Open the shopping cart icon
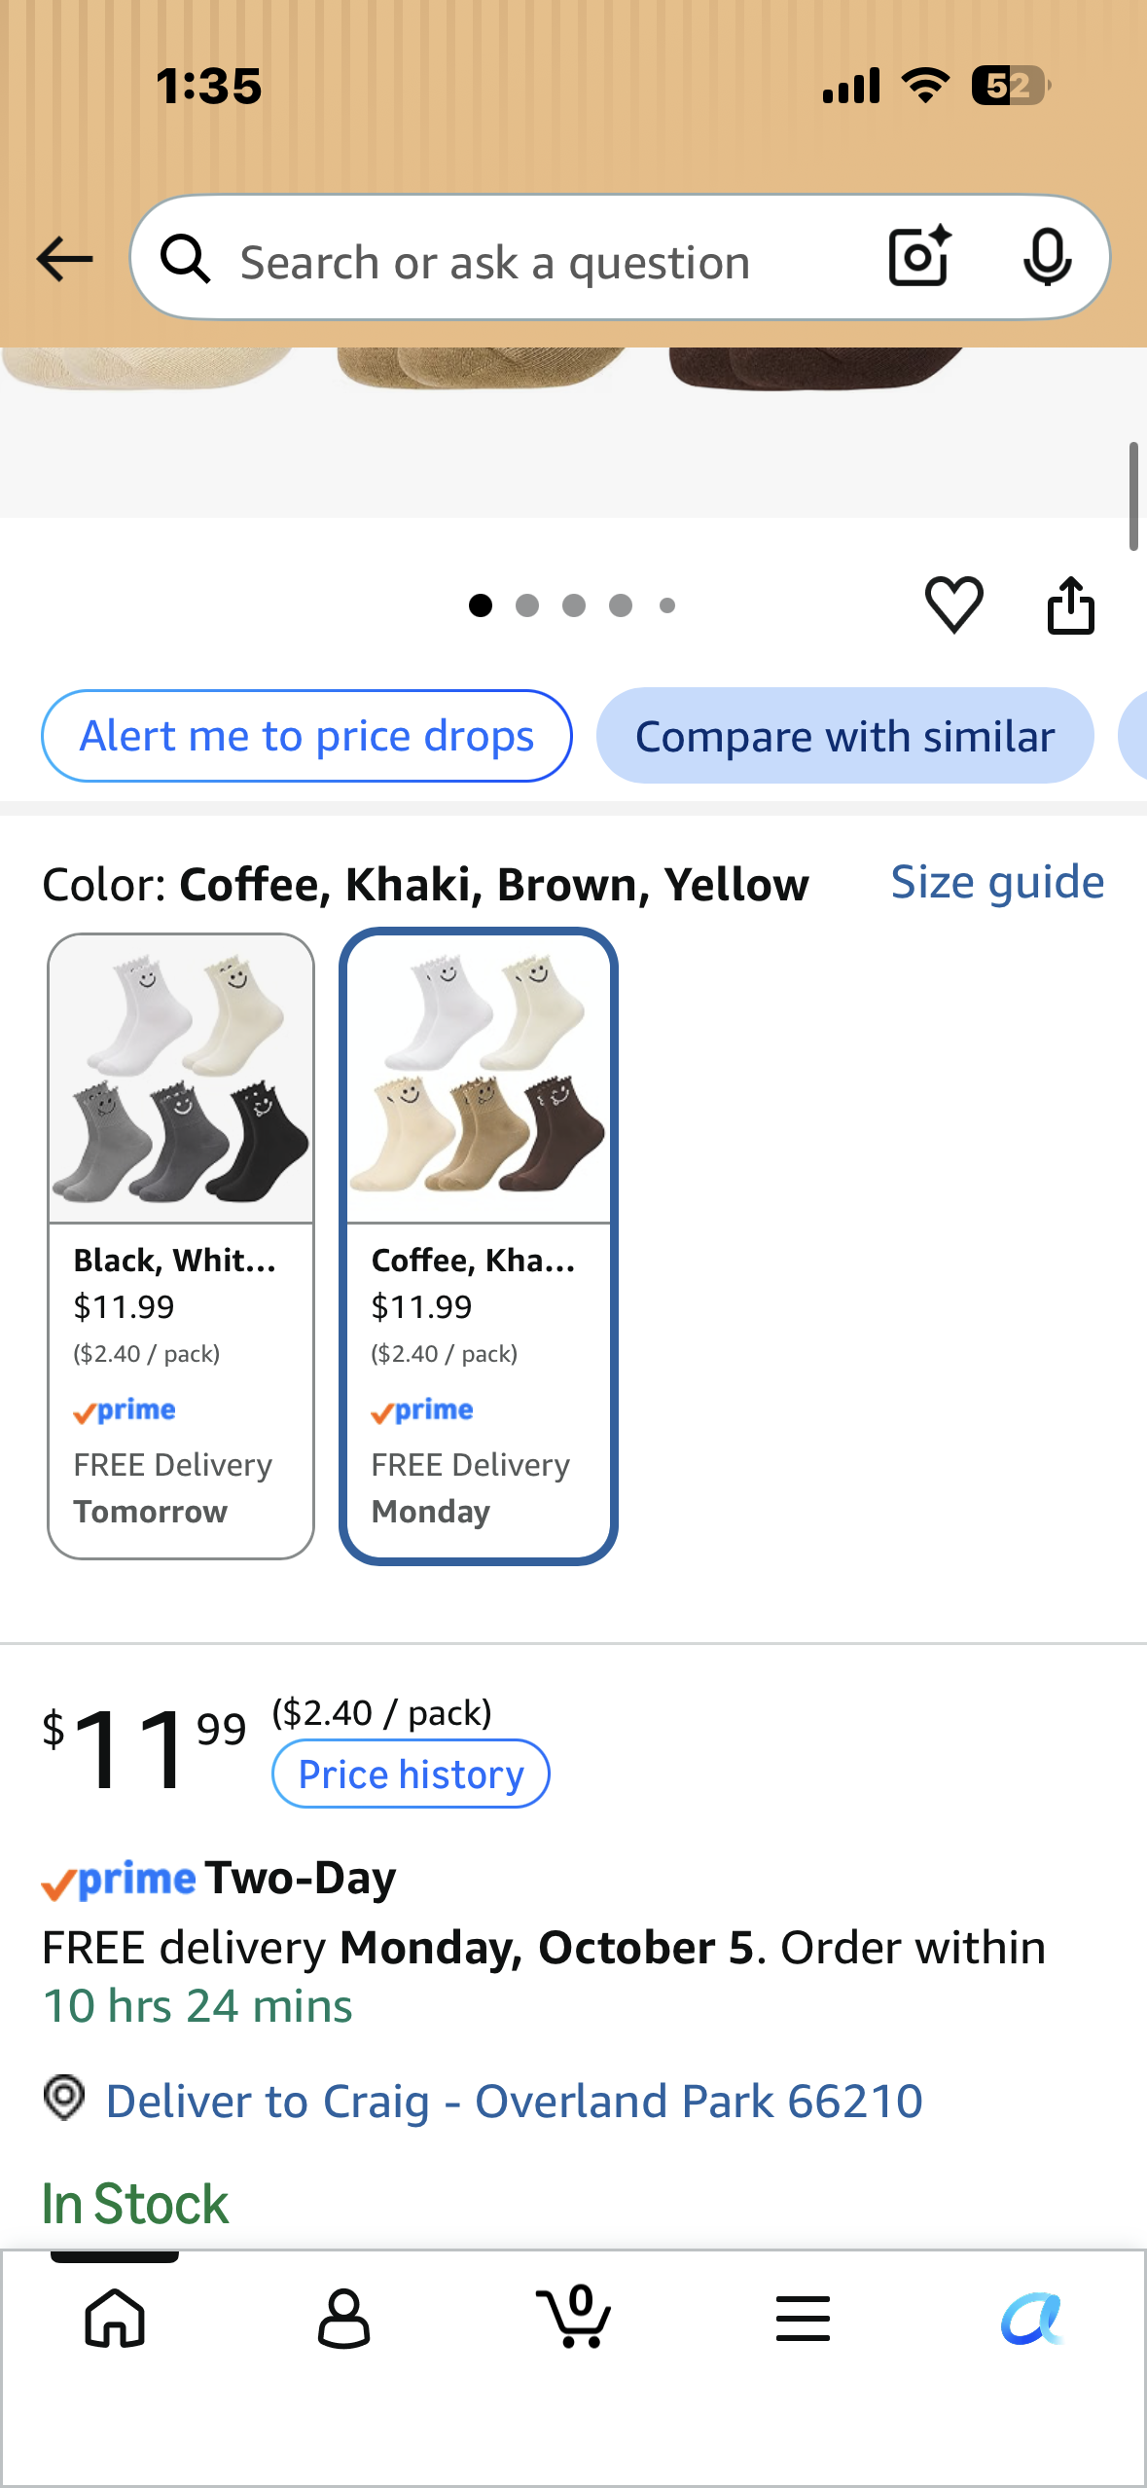 point(574,2316)
